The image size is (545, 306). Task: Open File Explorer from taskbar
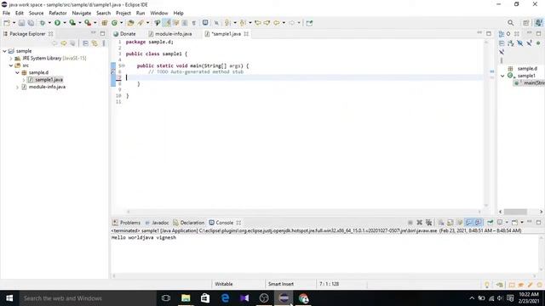coord(186,298)
